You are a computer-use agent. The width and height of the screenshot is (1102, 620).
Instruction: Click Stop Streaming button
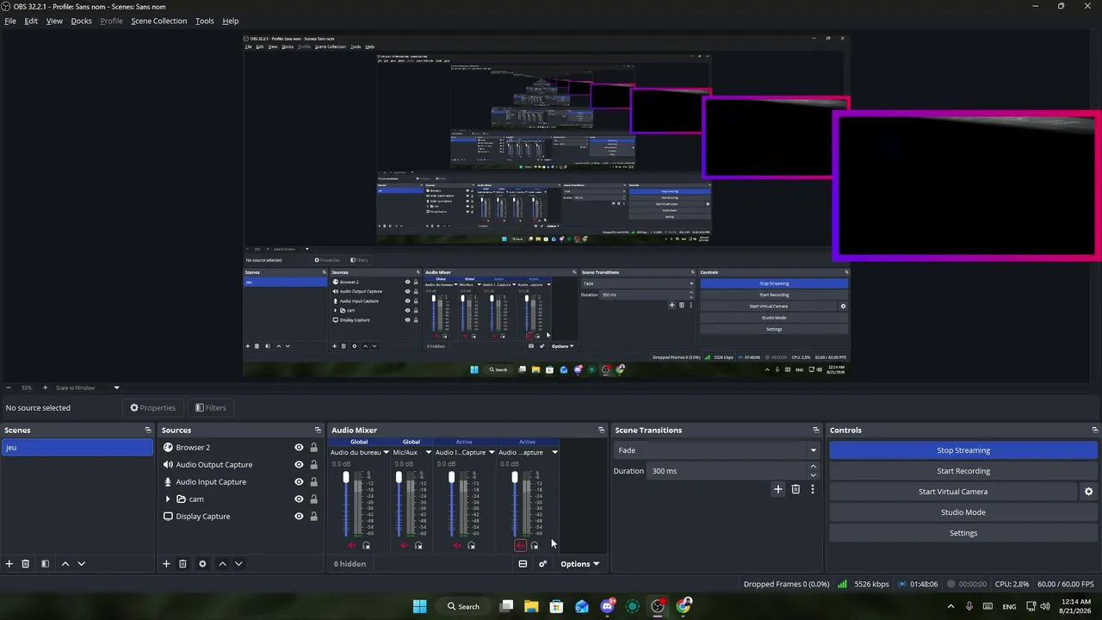point(963,450)
